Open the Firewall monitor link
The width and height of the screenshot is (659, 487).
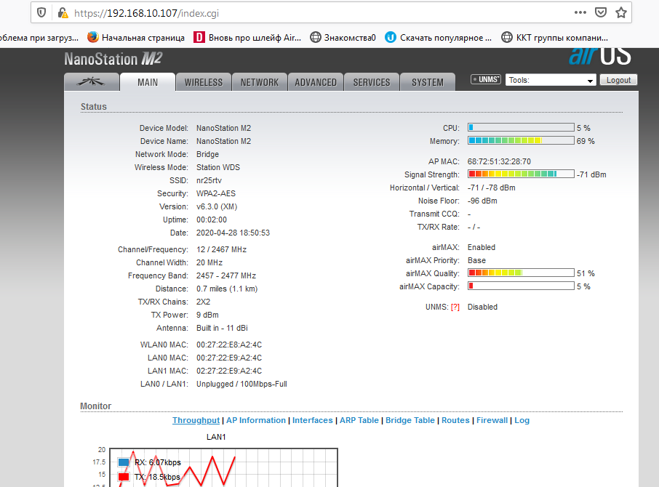[x=492, y=420]
